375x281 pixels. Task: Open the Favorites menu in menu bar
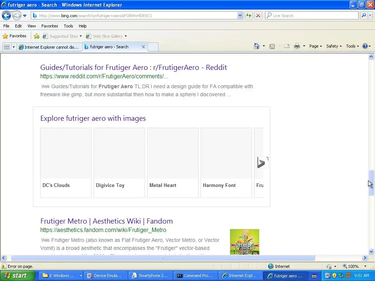(x=50, y=26)
